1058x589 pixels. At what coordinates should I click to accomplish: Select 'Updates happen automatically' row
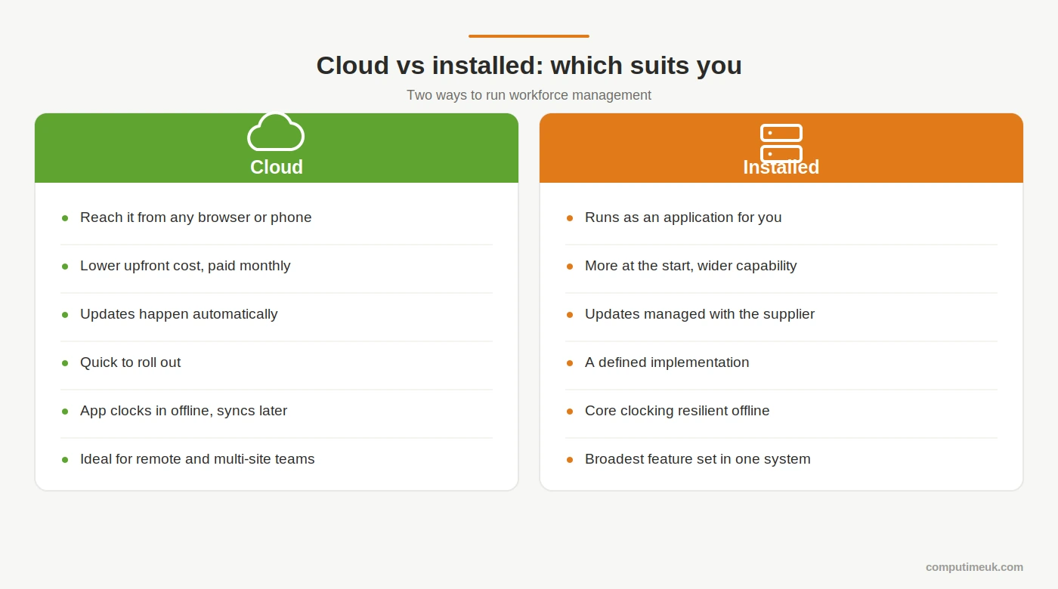[x=277, y=314]
